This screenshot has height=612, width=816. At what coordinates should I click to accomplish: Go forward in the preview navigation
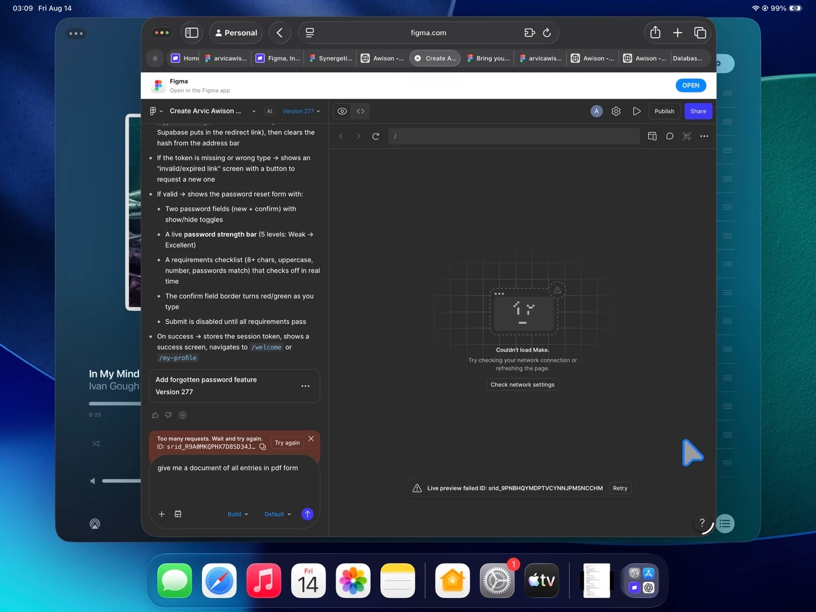click(x=359, y=137)
